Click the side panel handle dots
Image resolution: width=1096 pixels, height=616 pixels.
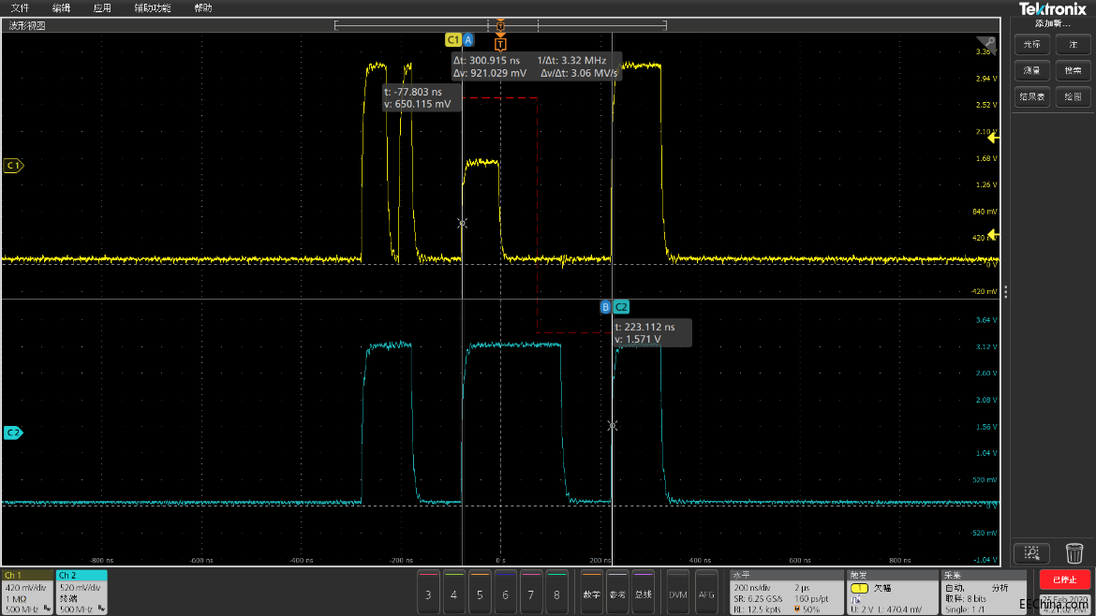coord(1005,293)
